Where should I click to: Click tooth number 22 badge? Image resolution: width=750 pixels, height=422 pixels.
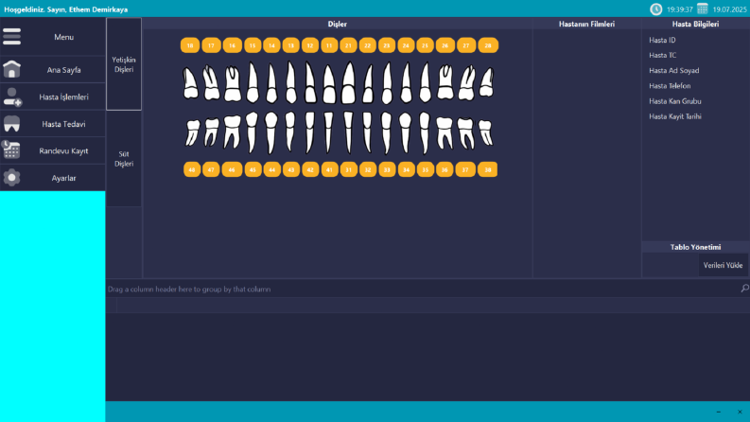pyautogui.click(x=367, y=45)
